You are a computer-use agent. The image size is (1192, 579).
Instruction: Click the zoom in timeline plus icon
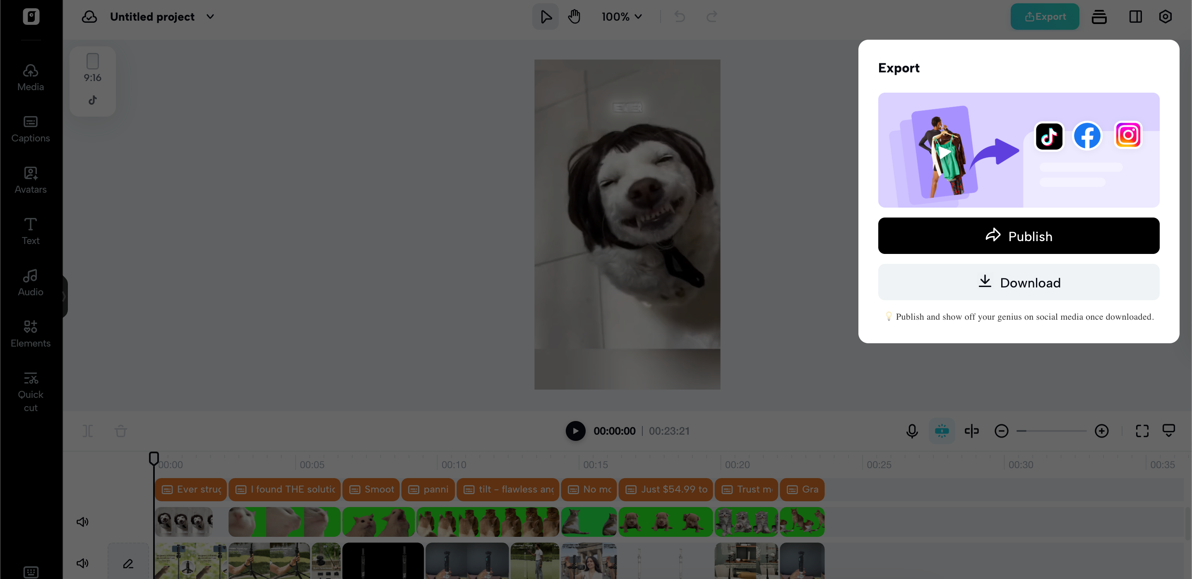click(1101, 431)
